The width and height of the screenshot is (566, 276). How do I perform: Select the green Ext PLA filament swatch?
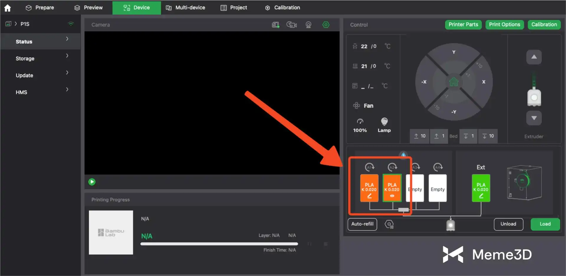coord(481,188)
